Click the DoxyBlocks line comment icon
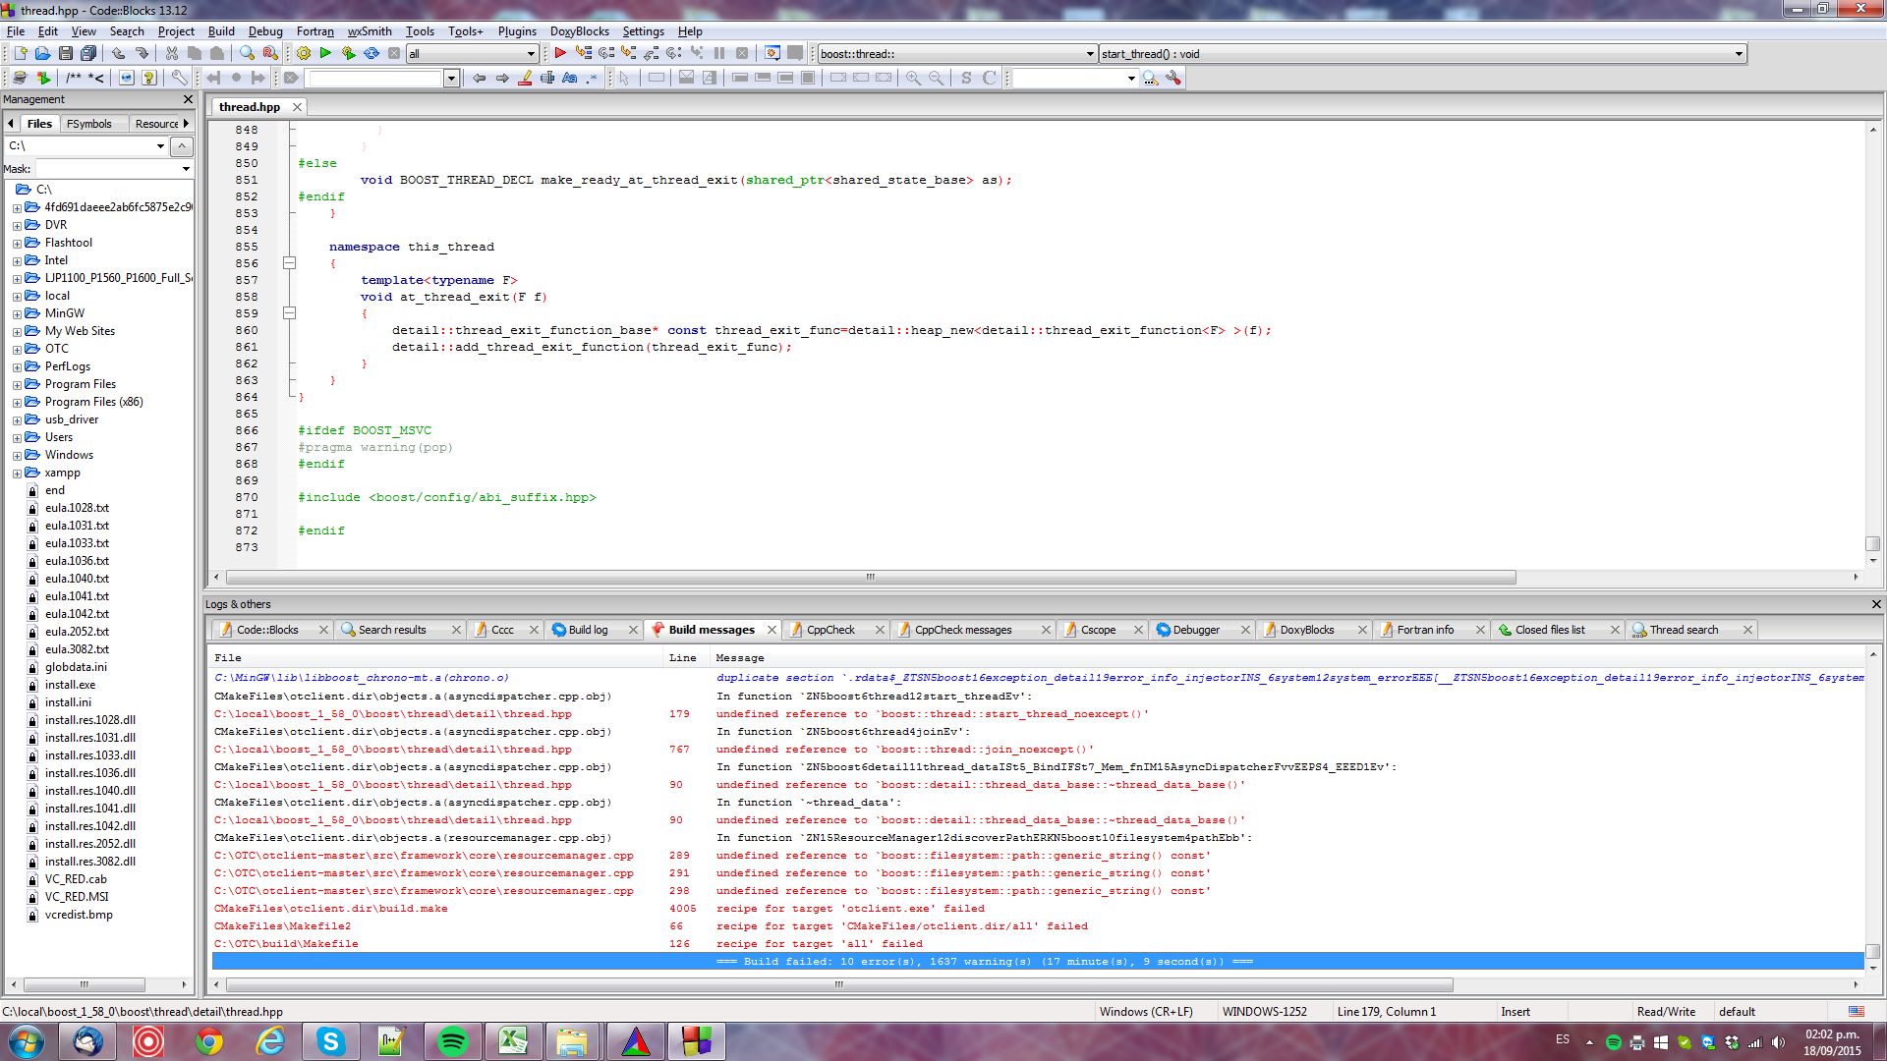Screen dimensions: 1887x1061 coord(96,78)
